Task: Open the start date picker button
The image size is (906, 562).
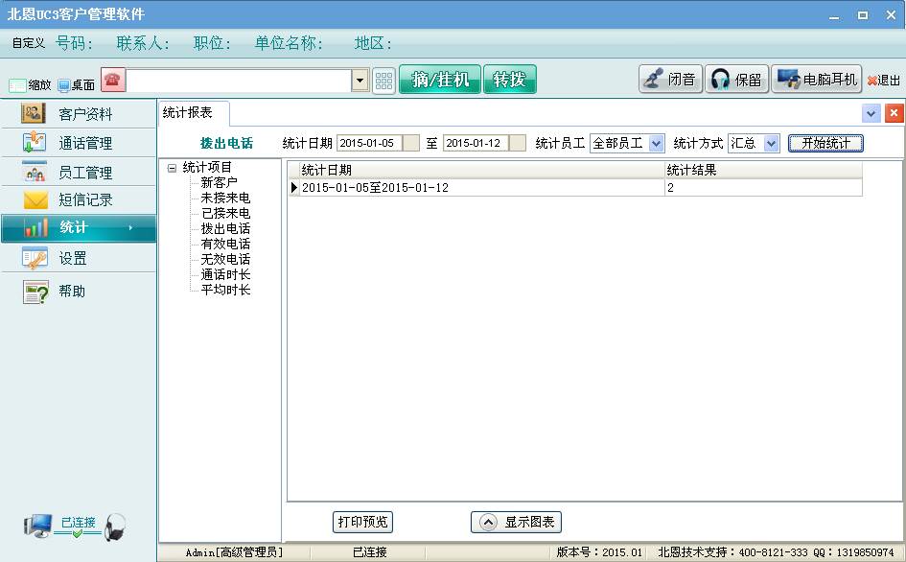Action: (x=411, y=143)
